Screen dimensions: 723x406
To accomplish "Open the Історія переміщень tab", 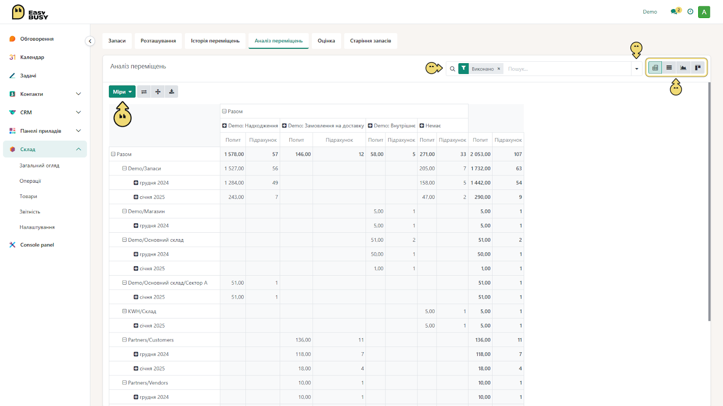I will tap(215, 41).
